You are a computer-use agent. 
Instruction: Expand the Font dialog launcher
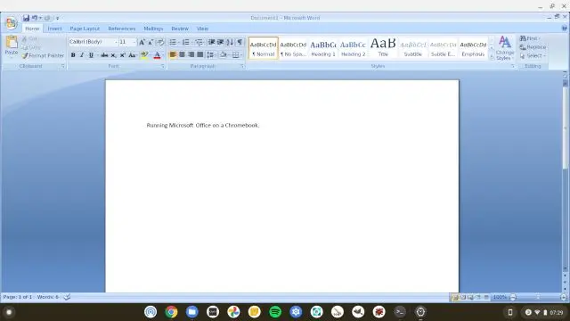(162, 66)
